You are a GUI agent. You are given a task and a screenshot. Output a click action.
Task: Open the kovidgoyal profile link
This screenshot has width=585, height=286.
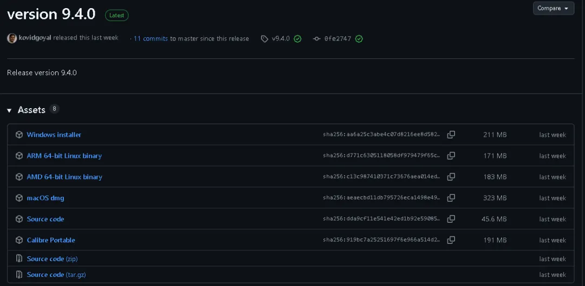point(35,38)
